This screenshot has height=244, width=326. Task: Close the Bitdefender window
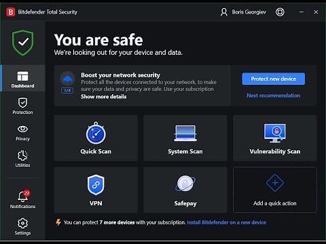point(316,12)
